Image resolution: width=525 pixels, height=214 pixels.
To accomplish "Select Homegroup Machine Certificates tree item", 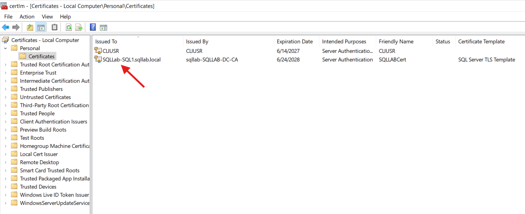I will (54, 146).
